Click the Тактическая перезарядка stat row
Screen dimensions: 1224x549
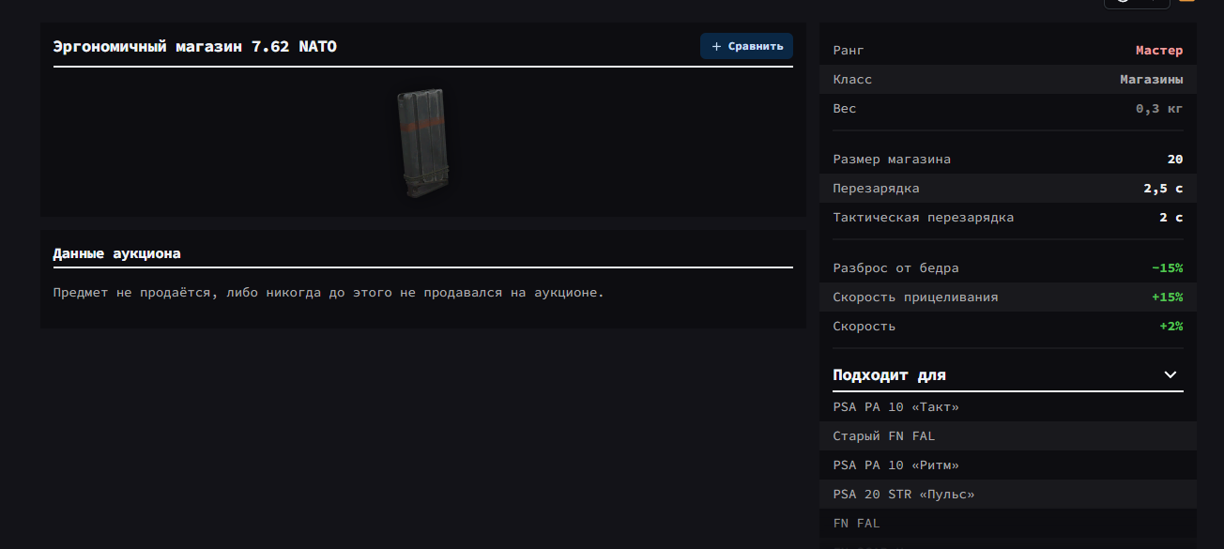[1007, 218]
